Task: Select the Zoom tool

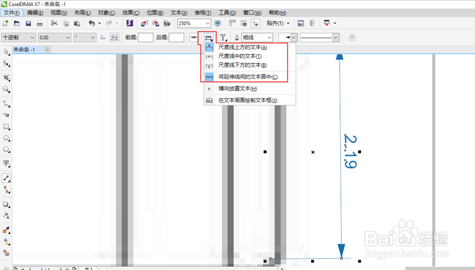Action: [x=6, y=89]
